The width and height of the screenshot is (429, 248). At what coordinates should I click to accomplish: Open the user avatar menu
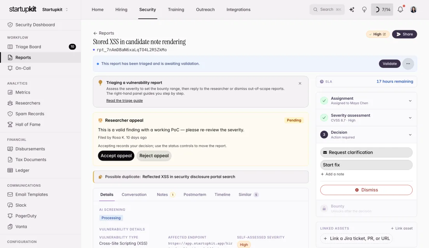pos(413,10)
